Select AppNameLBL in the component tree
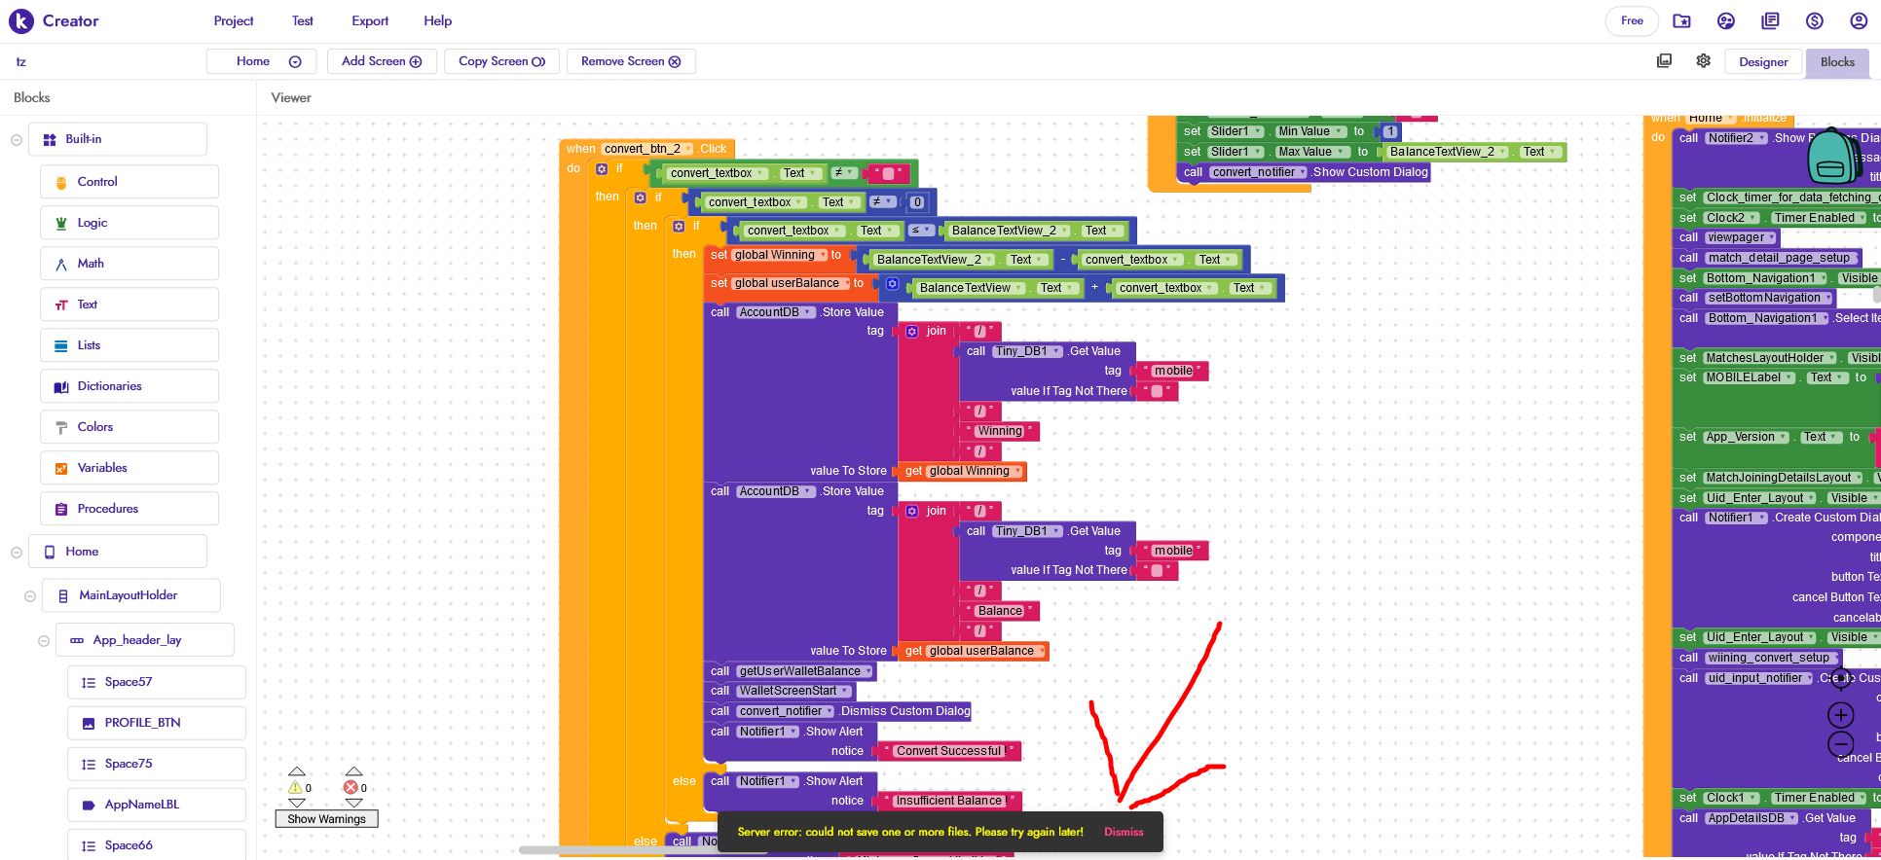Screen dimensions: 1881x860 [x=157, y=806]
